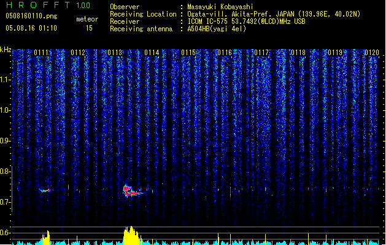Click the meteor echo at 0111
This screenshot has width=386, height=245.
[x=45, y=190]
